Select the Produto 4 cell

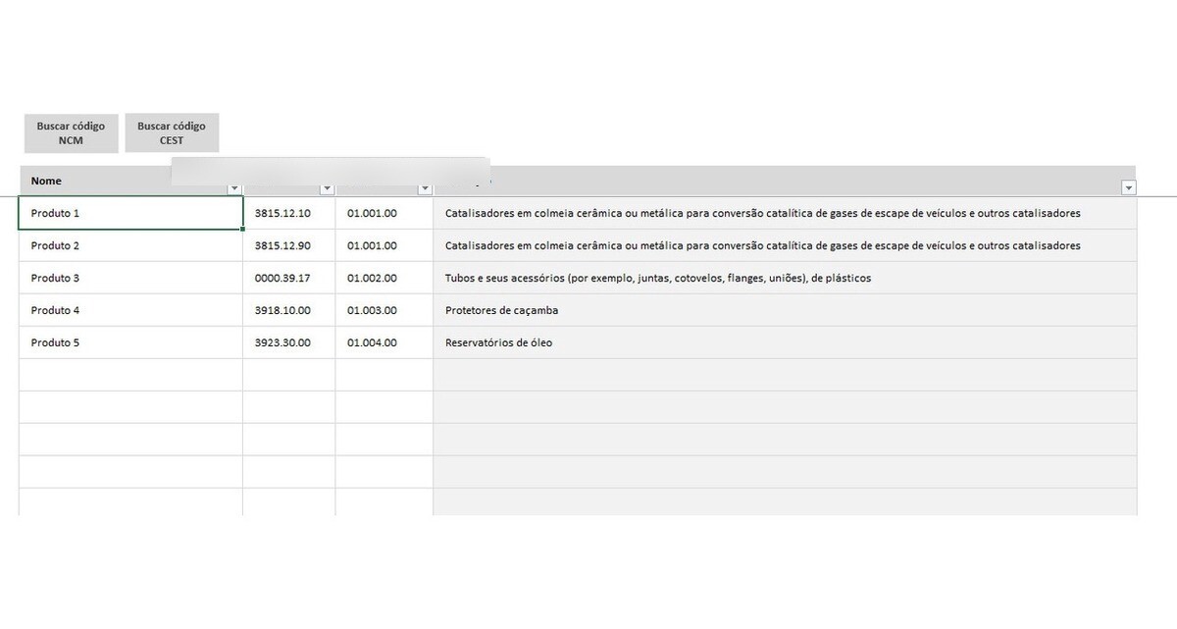pyautogui.click(x=130, y=310)
